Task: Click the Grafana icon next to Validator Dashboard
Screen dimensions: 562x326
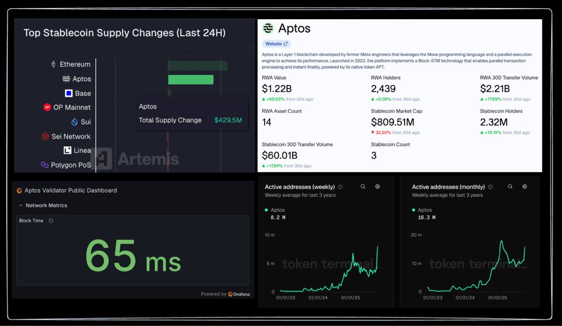Action: tap(19, 190)
